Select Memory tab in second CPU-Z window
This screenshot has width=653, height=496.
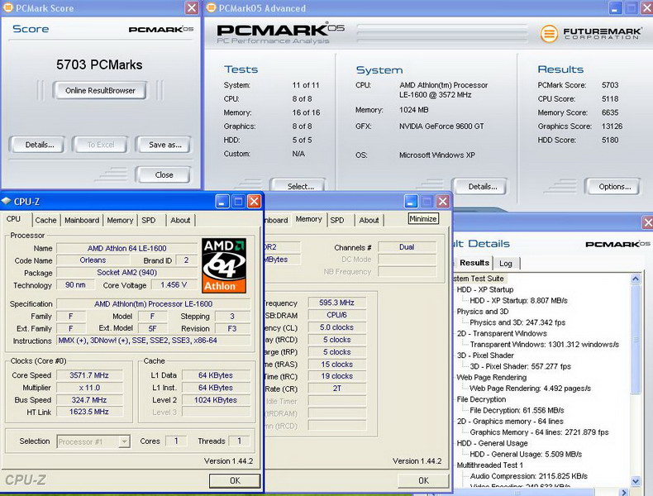(x=308, y=219)
